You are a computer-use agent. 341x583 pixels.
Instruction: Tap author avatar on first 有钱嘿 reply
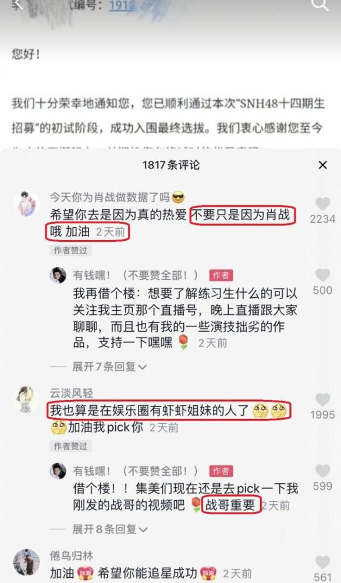(58, 276)
